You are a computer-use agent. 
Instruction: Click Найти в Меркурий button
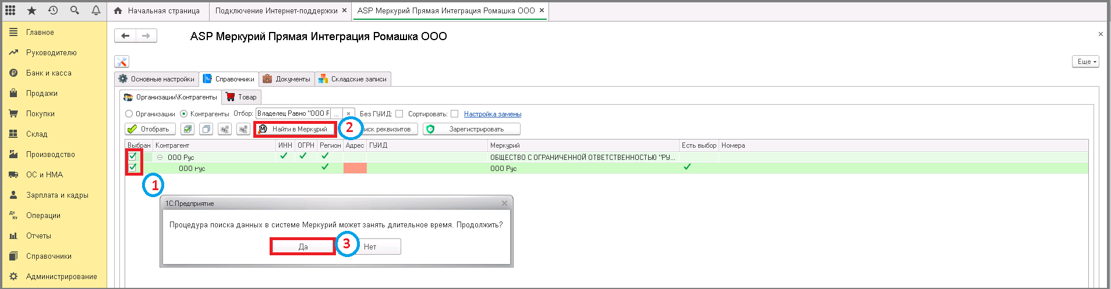click(x=295, y=129)
